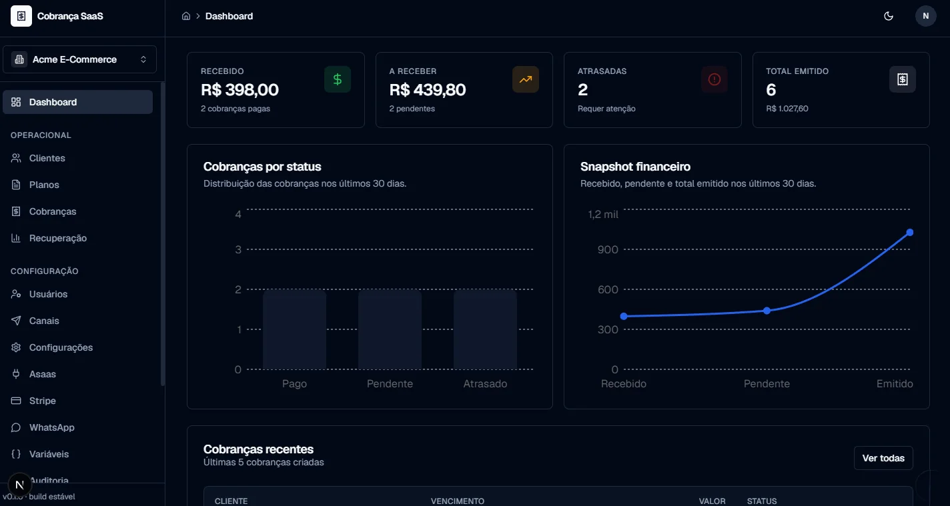Click the Next.js N badge at bottom left

(x=19, y=485)
